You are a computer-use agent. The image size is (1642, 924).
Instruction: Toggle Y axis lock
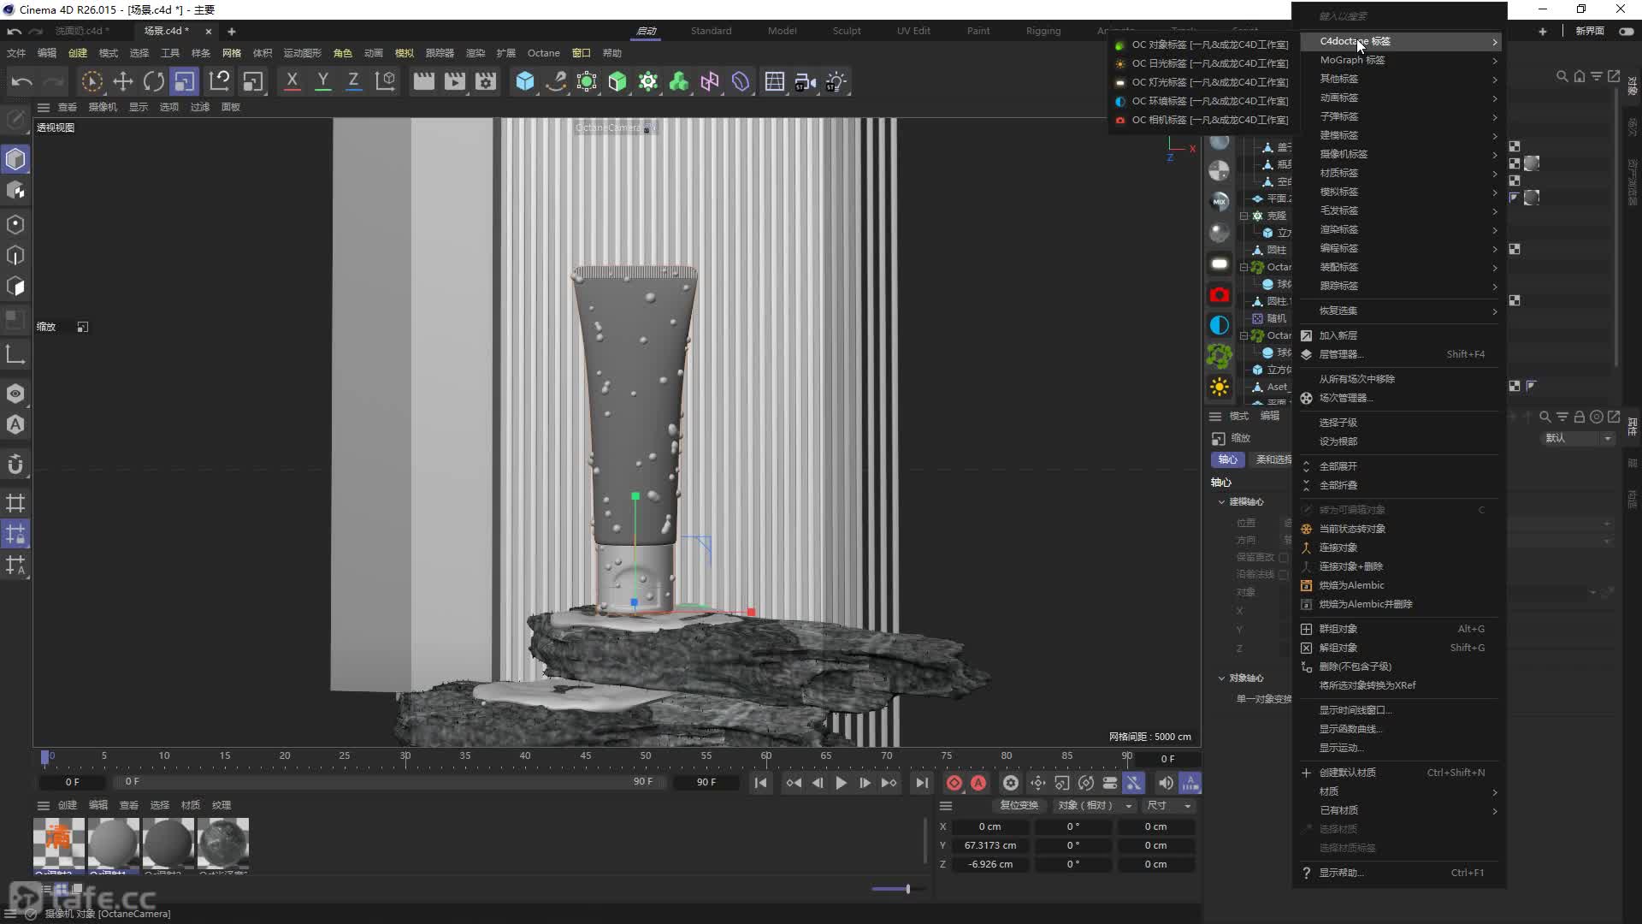pyautogui.click(x=322, y=81)
